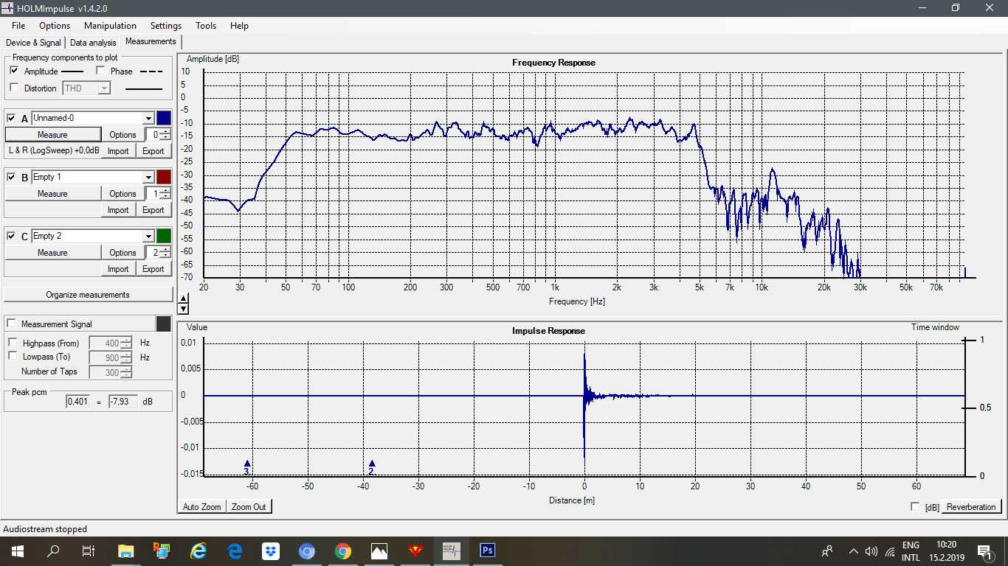Open the Manipulation menu
The image size is (1008, 566).
tap(110, 26)
